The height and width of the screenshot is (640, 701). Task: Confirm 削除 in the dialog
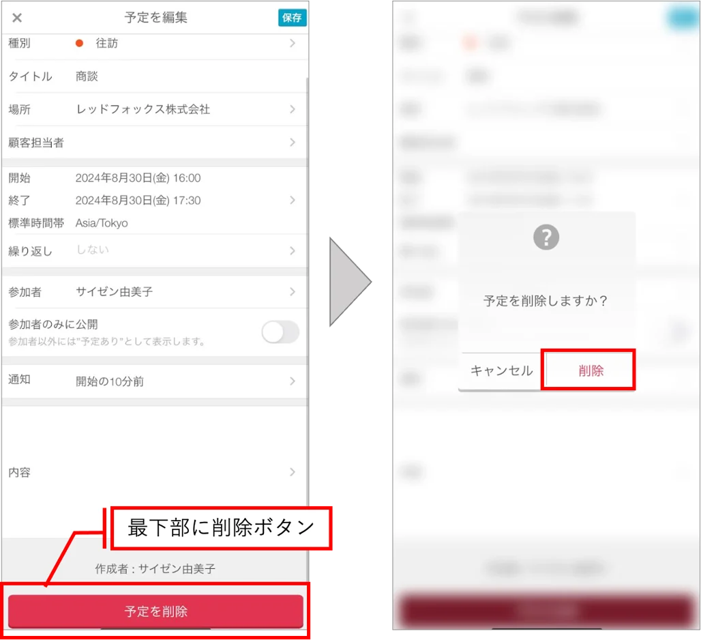pos(591,370)
